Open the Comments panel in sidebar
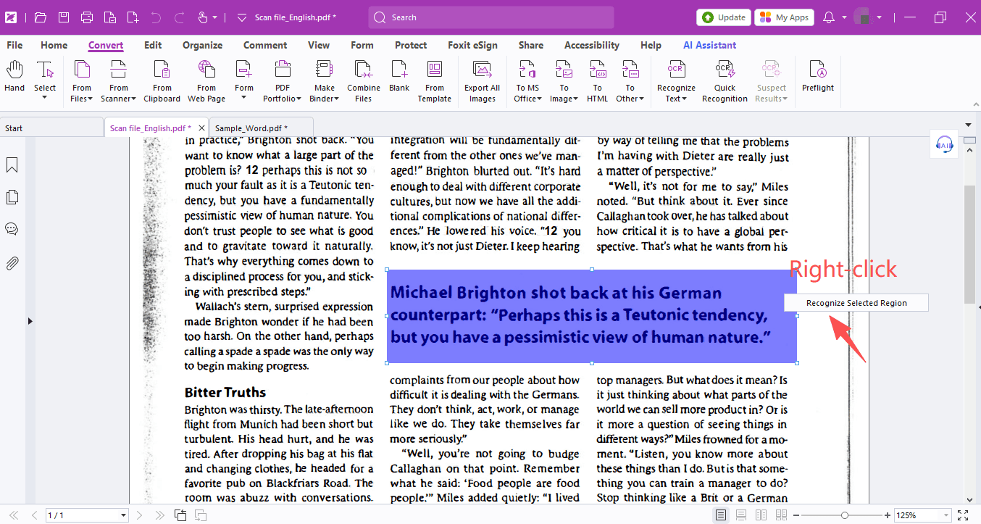 click(12, 229)
